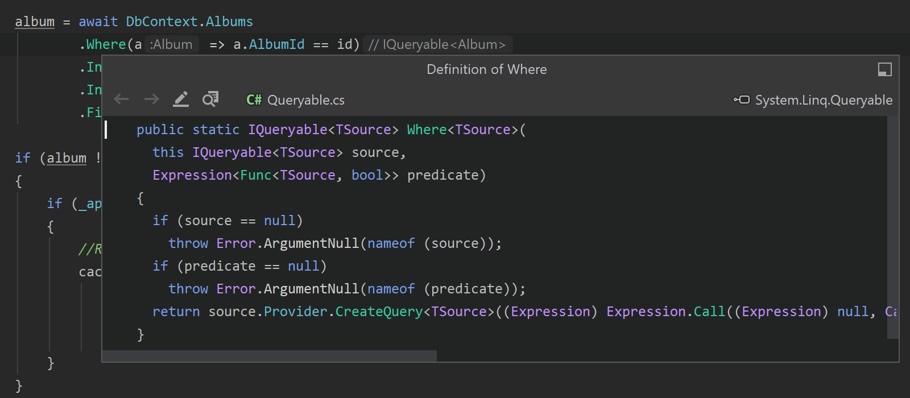
Task: Click the vertical scrollbar in definition popup
Action: coord(893,227)
